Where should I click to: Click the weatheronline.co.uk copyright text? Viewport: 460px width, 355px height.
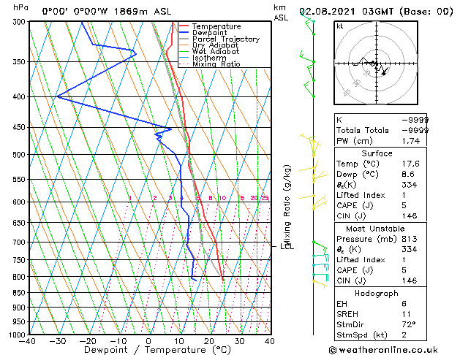(x=383, y=350)
